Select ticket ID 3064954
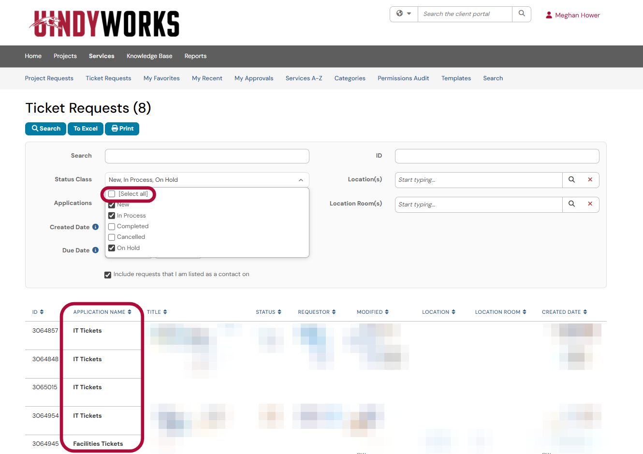The width and height of the screenshot is (643, 454). [x=45, y=416]
